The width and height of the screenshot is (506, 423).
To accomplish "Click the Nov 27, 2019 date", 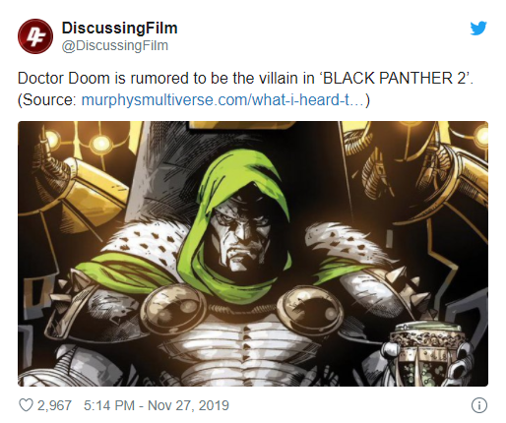I will (188, 405).
